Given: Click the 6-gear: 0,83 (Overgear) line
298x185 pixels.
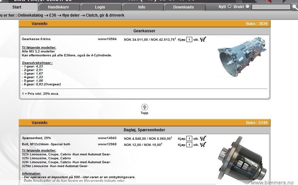Looking at the screenshot, I should pos(41,84).
